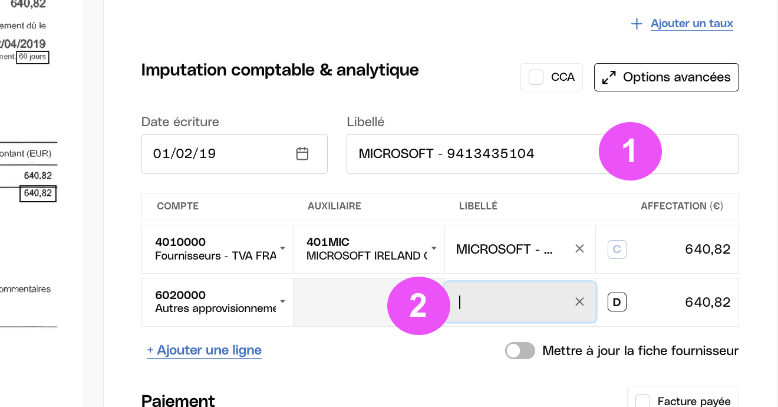Click the plus icon beside Ajouter un taux
The width and height of the screenshot is (778, 407).
[637, 24]
